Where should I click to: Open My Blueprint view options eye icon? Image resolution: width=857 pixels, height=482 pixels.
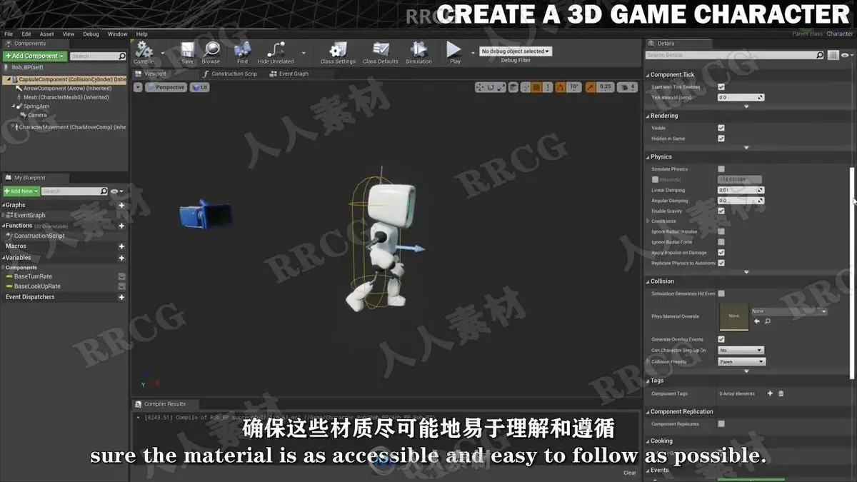coord(116,191)
